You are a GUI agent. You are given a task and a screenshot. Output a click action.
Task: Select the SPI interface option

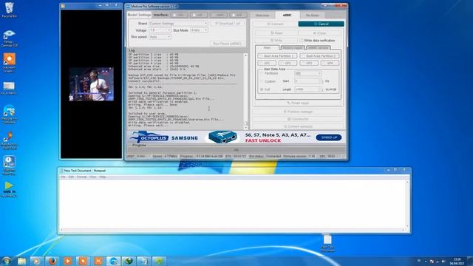tap(238, 15)
